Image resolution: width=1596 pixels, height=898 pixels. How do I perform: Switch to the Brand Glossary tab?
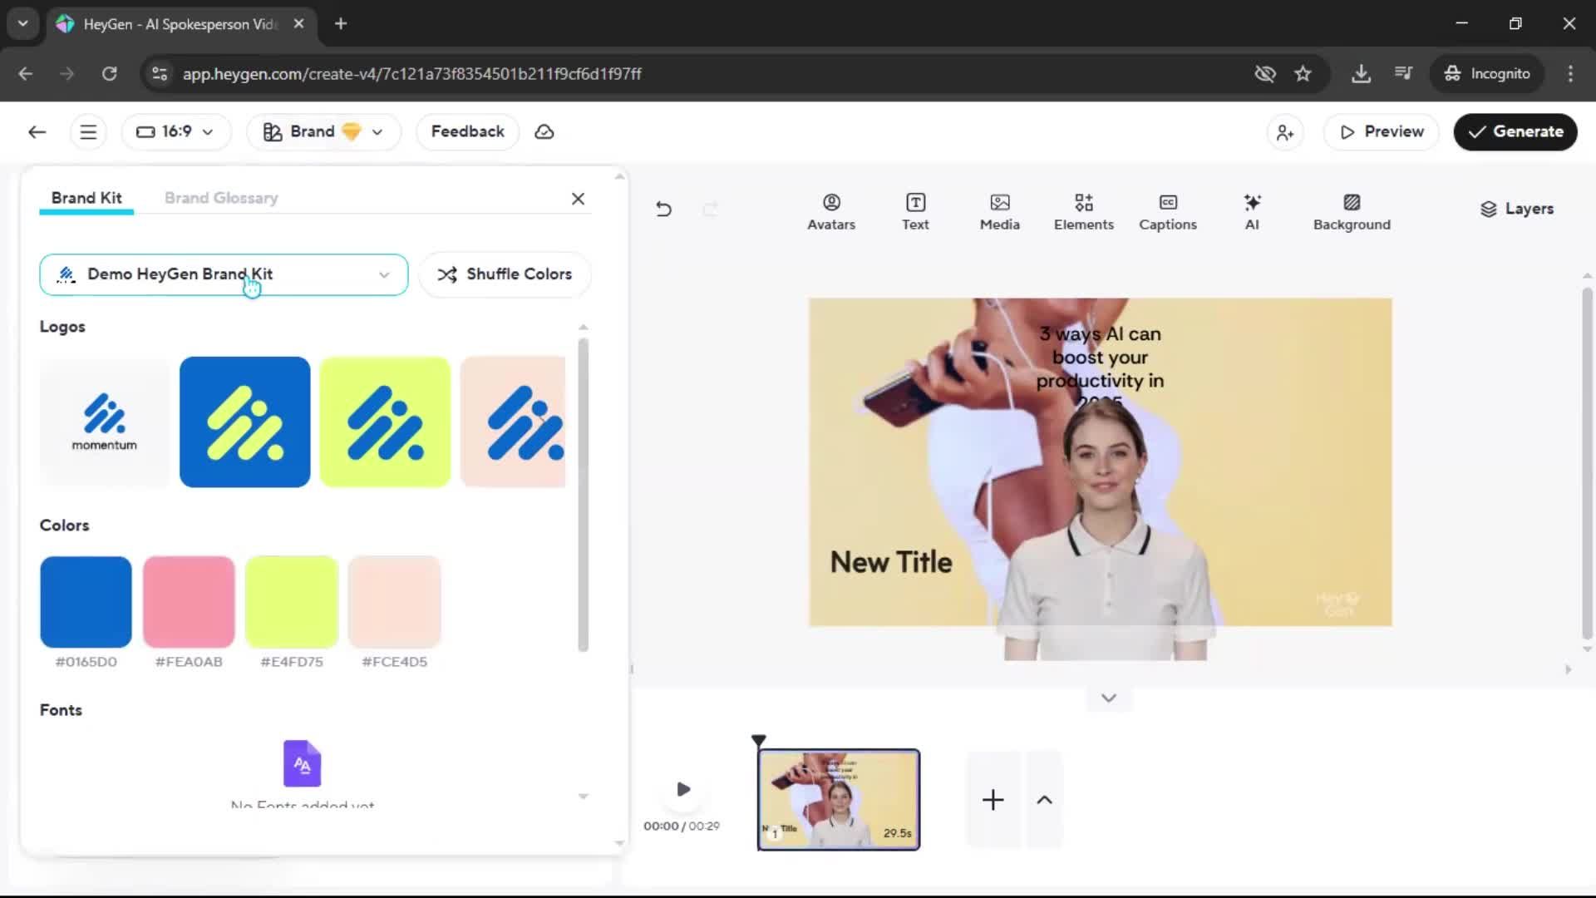(x=221, y=198)
